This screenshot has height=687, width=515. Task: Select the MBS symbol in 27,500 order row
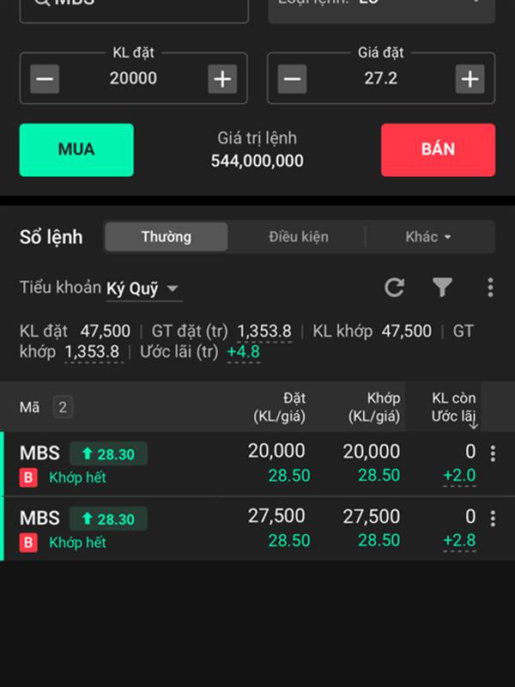click(x=39, y=519)
